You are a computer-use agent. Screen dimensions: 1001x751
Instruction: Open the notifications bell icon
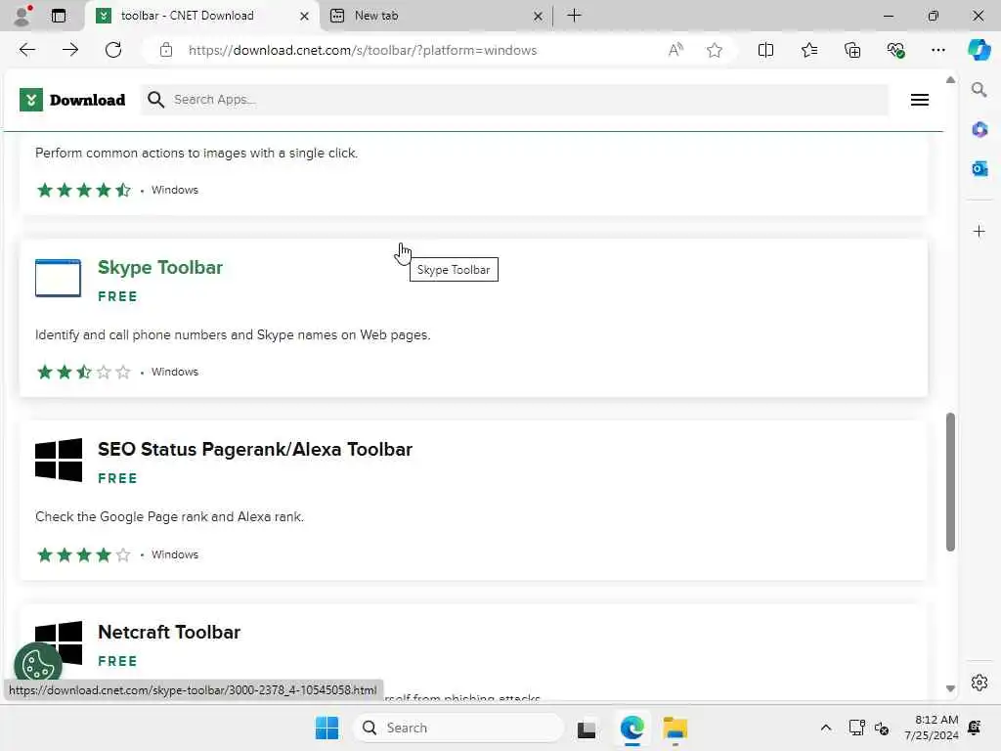(975, 728)
